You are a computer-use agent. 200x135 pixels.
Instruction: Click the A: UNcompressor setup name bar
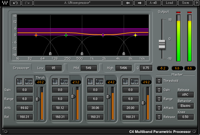tap(77, 3)
